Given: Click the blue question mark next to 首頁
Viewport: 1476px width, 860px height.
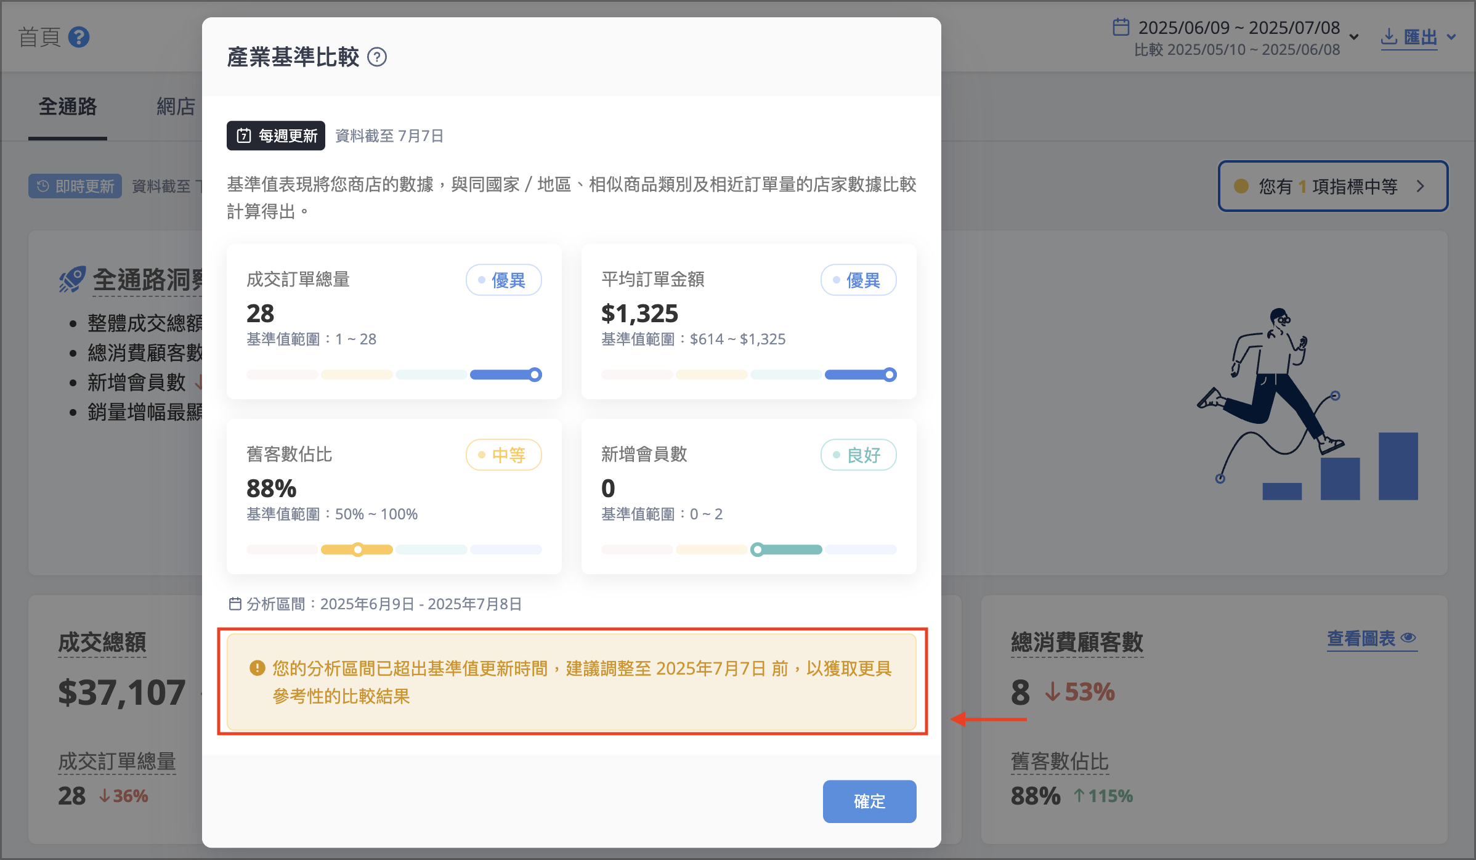Looking at the screenshot, I should click(x=79, y=37).
